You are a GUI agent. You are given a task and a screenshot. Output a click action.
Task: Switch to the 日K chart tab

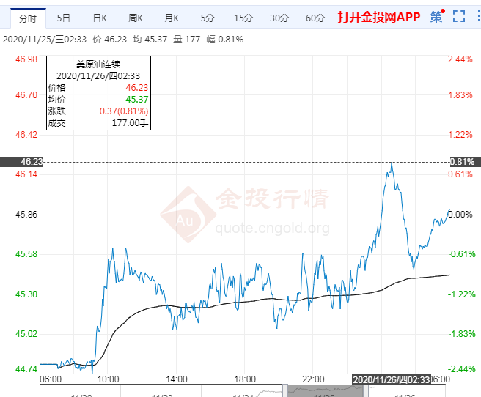(x=100, y=18)
